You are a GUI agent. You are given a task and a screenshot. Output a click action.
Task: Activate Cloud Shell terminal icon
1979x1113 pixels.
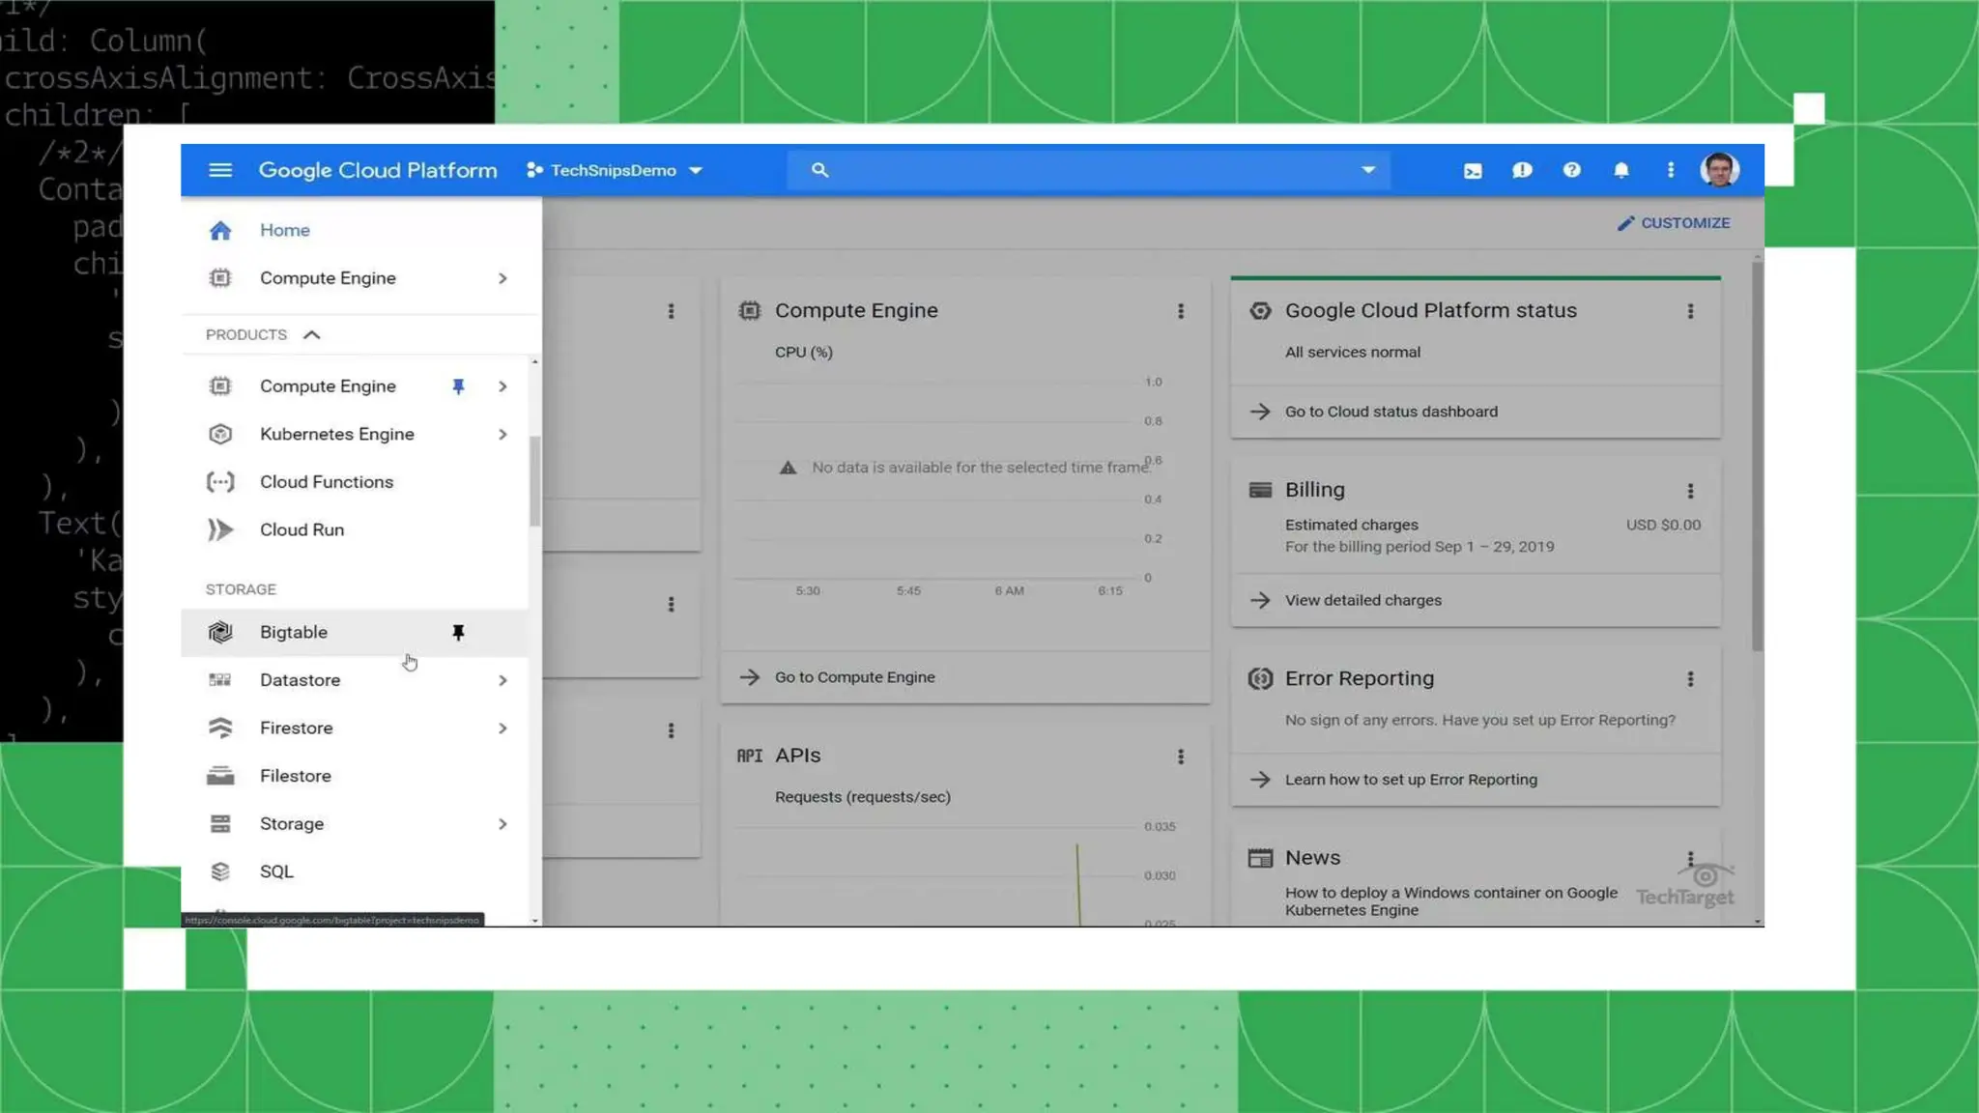tap(1472, 171)
